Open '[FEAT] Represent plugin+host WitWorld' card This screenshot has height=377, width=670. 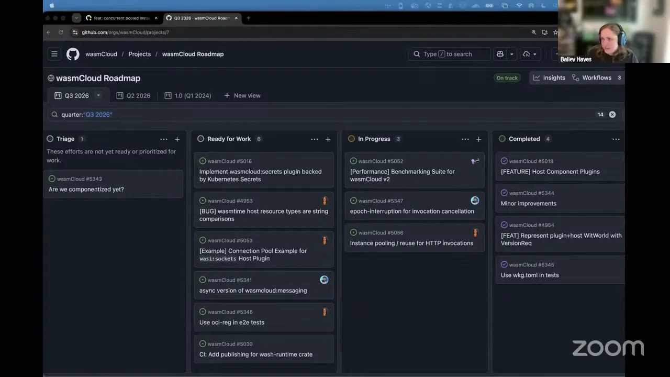click(561, 239)
